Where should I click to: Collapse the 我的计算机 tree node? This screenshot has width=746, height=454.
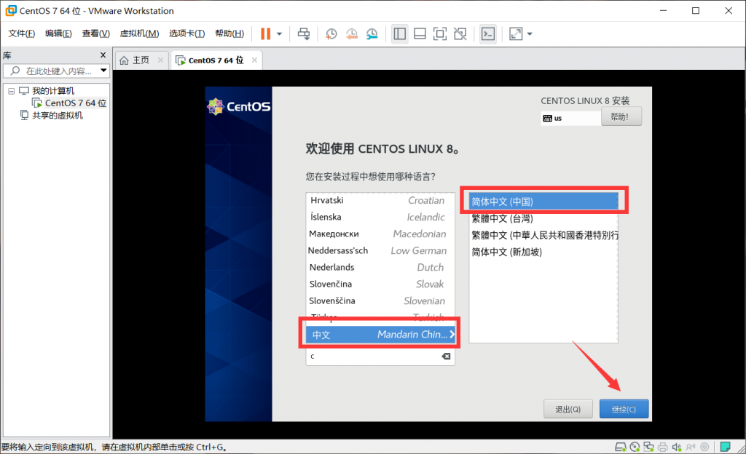12,91
